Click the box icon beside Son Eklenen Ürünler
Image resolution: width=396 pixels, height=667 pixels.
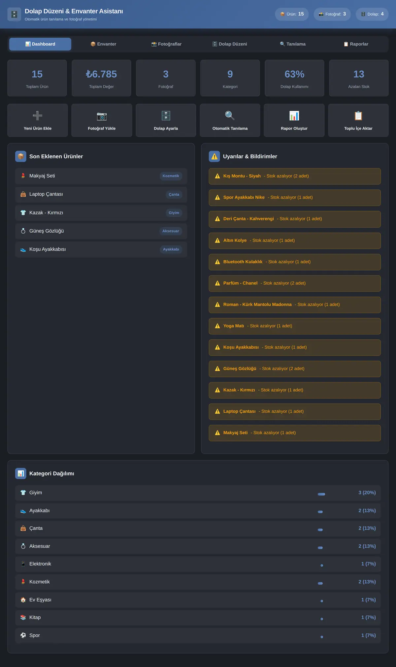[x=21, y=156]
